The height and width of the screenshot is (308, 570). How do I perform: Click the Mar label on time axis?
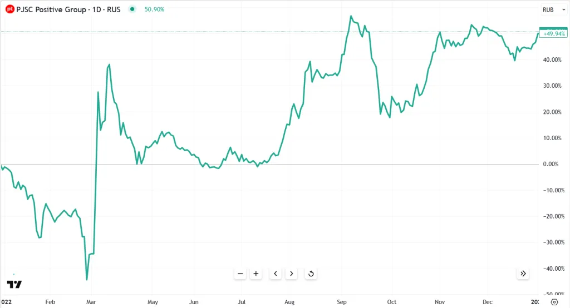(x=91, y=302)
